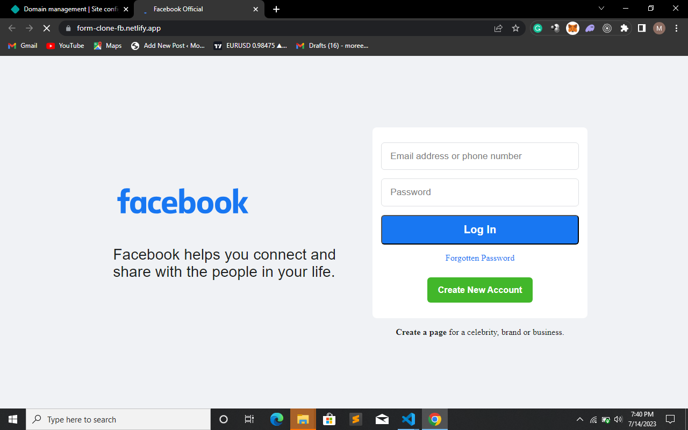Screen dimensions: 688x430
Task: Open a new browser tab
Action: tap(276, 9)
